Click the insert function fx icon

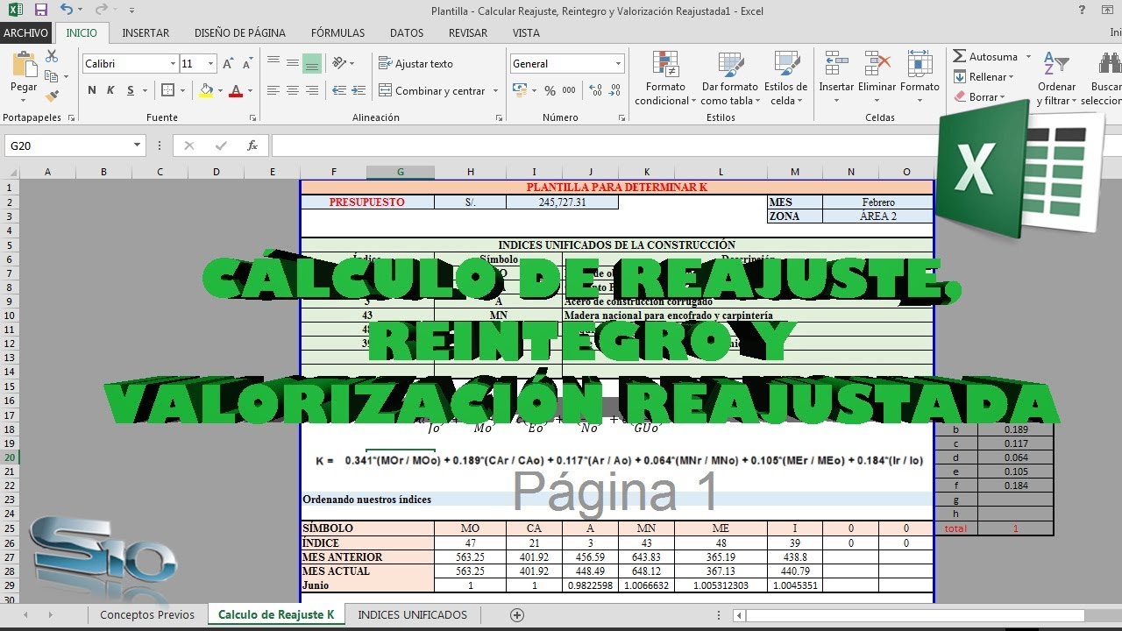tap(252, 145)
